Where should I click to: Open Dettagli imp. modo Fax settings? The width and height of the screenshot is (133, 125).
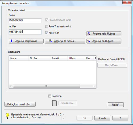[20, 104]
